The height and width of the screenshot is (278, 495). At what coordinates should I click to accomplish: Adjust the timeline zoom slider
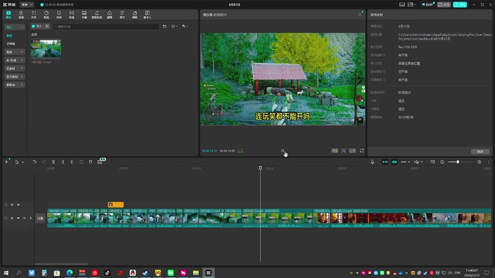pyautogui.click(x=458, y=162)
